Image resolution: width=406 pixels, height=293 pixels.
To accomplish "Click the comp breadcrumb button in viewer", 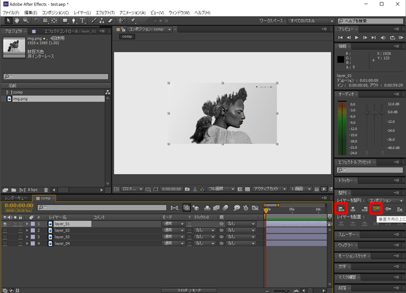I will 127,37.
